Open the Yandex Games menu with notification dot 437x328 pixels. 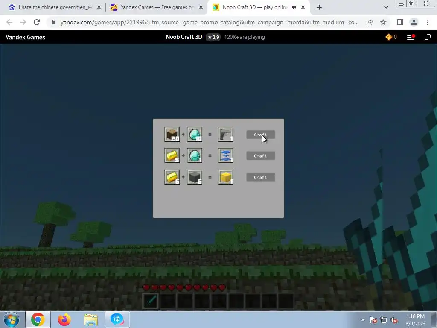[x=411, y=37]
